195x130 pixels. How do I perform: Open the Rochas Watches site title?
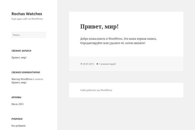27,14
